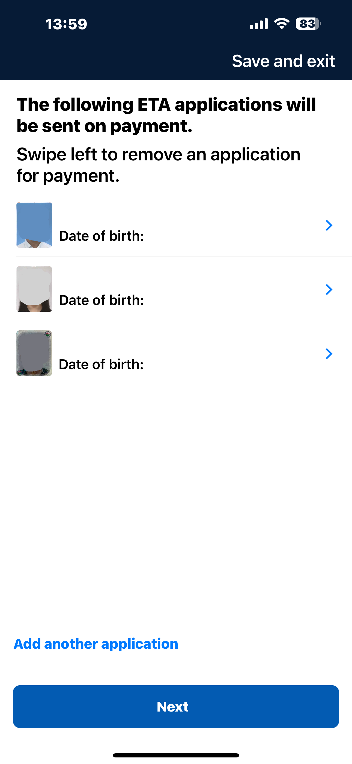352x764 pixels.
Task: Tap the 13:59 clock in status bar
Action: [x=66, y=24]
